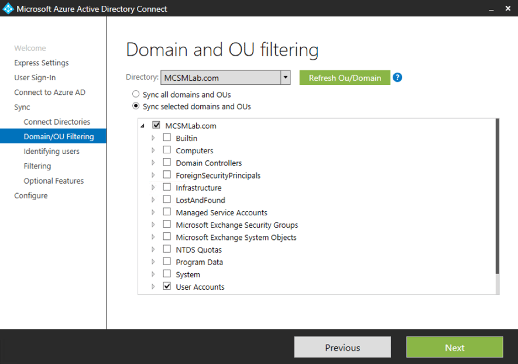Check the Domain Controllers checkbox

point(167,162)
